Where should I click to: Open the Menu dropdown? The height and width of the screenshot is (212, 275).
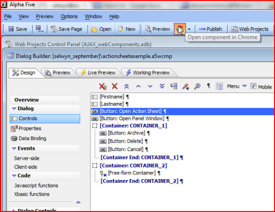click(237, 86)
